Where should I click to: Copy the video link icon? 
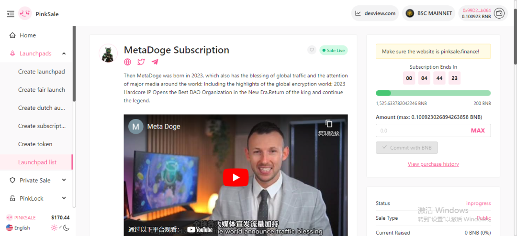tap(329, 123)
